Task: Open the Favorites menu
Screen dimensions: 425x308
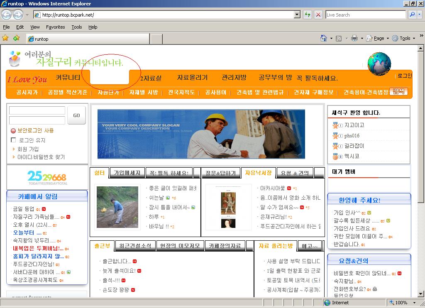Action: tap(55, 27)
